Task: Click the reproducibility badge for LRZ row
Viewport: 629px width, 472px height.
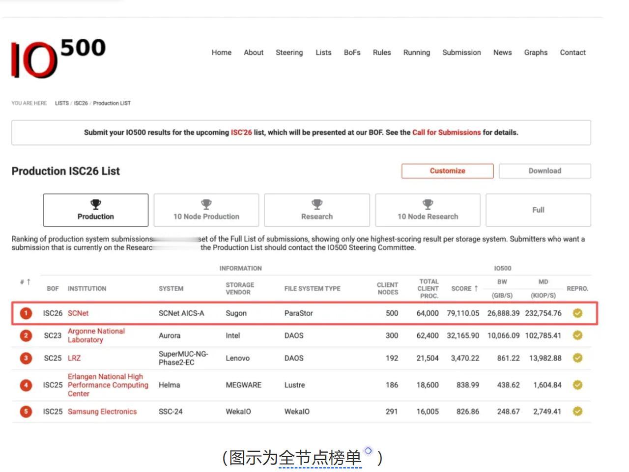Action: (578, 358)
